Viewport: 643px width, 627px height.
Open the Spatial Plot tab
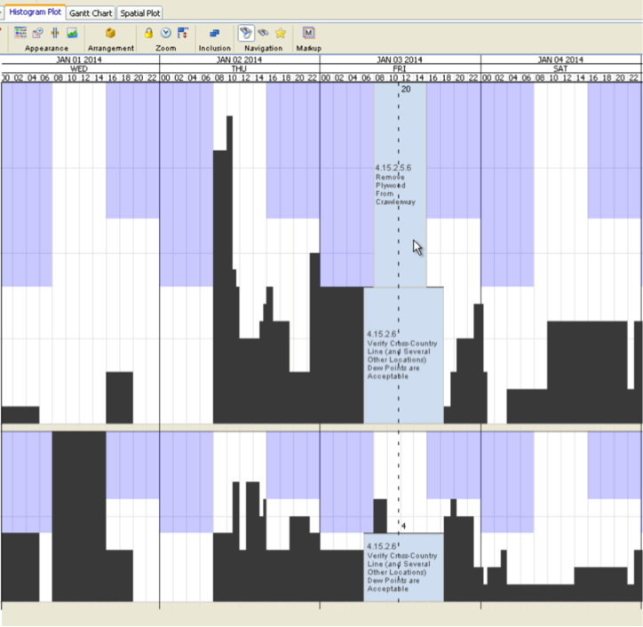click(139, 13)
